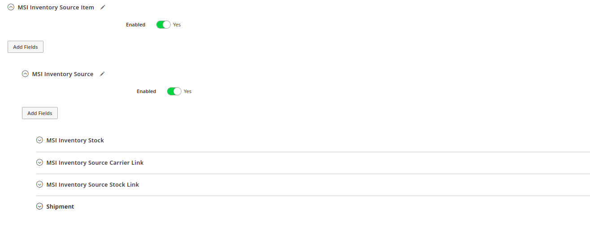Click the MSI Inventory Source Item heading text
Image resolution: width=590 pixels, height=235 pixels.
point(56,7)
